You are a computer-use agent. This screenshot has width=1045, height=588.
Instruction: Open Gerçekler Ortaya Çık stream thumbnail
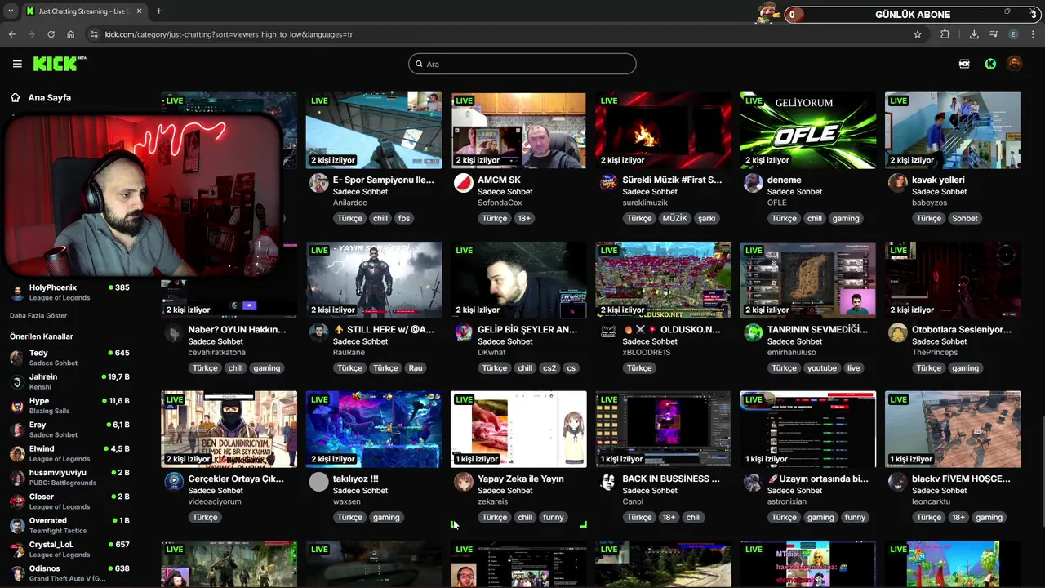(229, 430)
